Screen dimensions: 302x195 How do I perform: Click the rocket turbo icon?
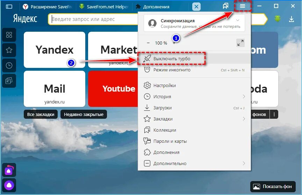tap(147, 58)
